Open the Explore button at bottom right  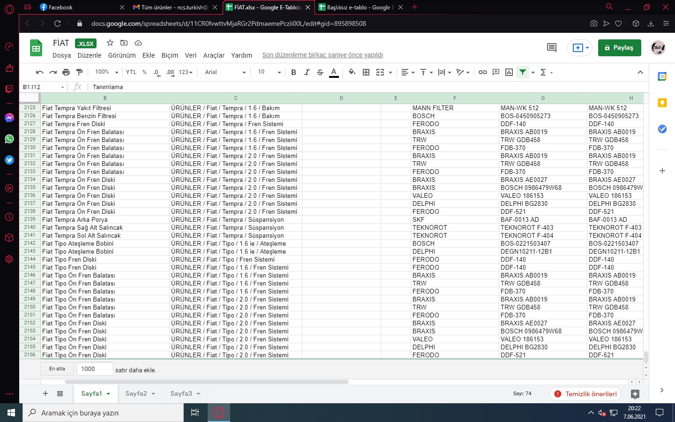(635, 394)
